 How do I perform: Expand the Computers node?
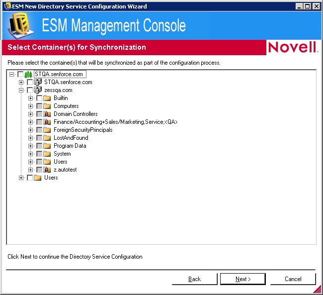(x=30, y=106)
